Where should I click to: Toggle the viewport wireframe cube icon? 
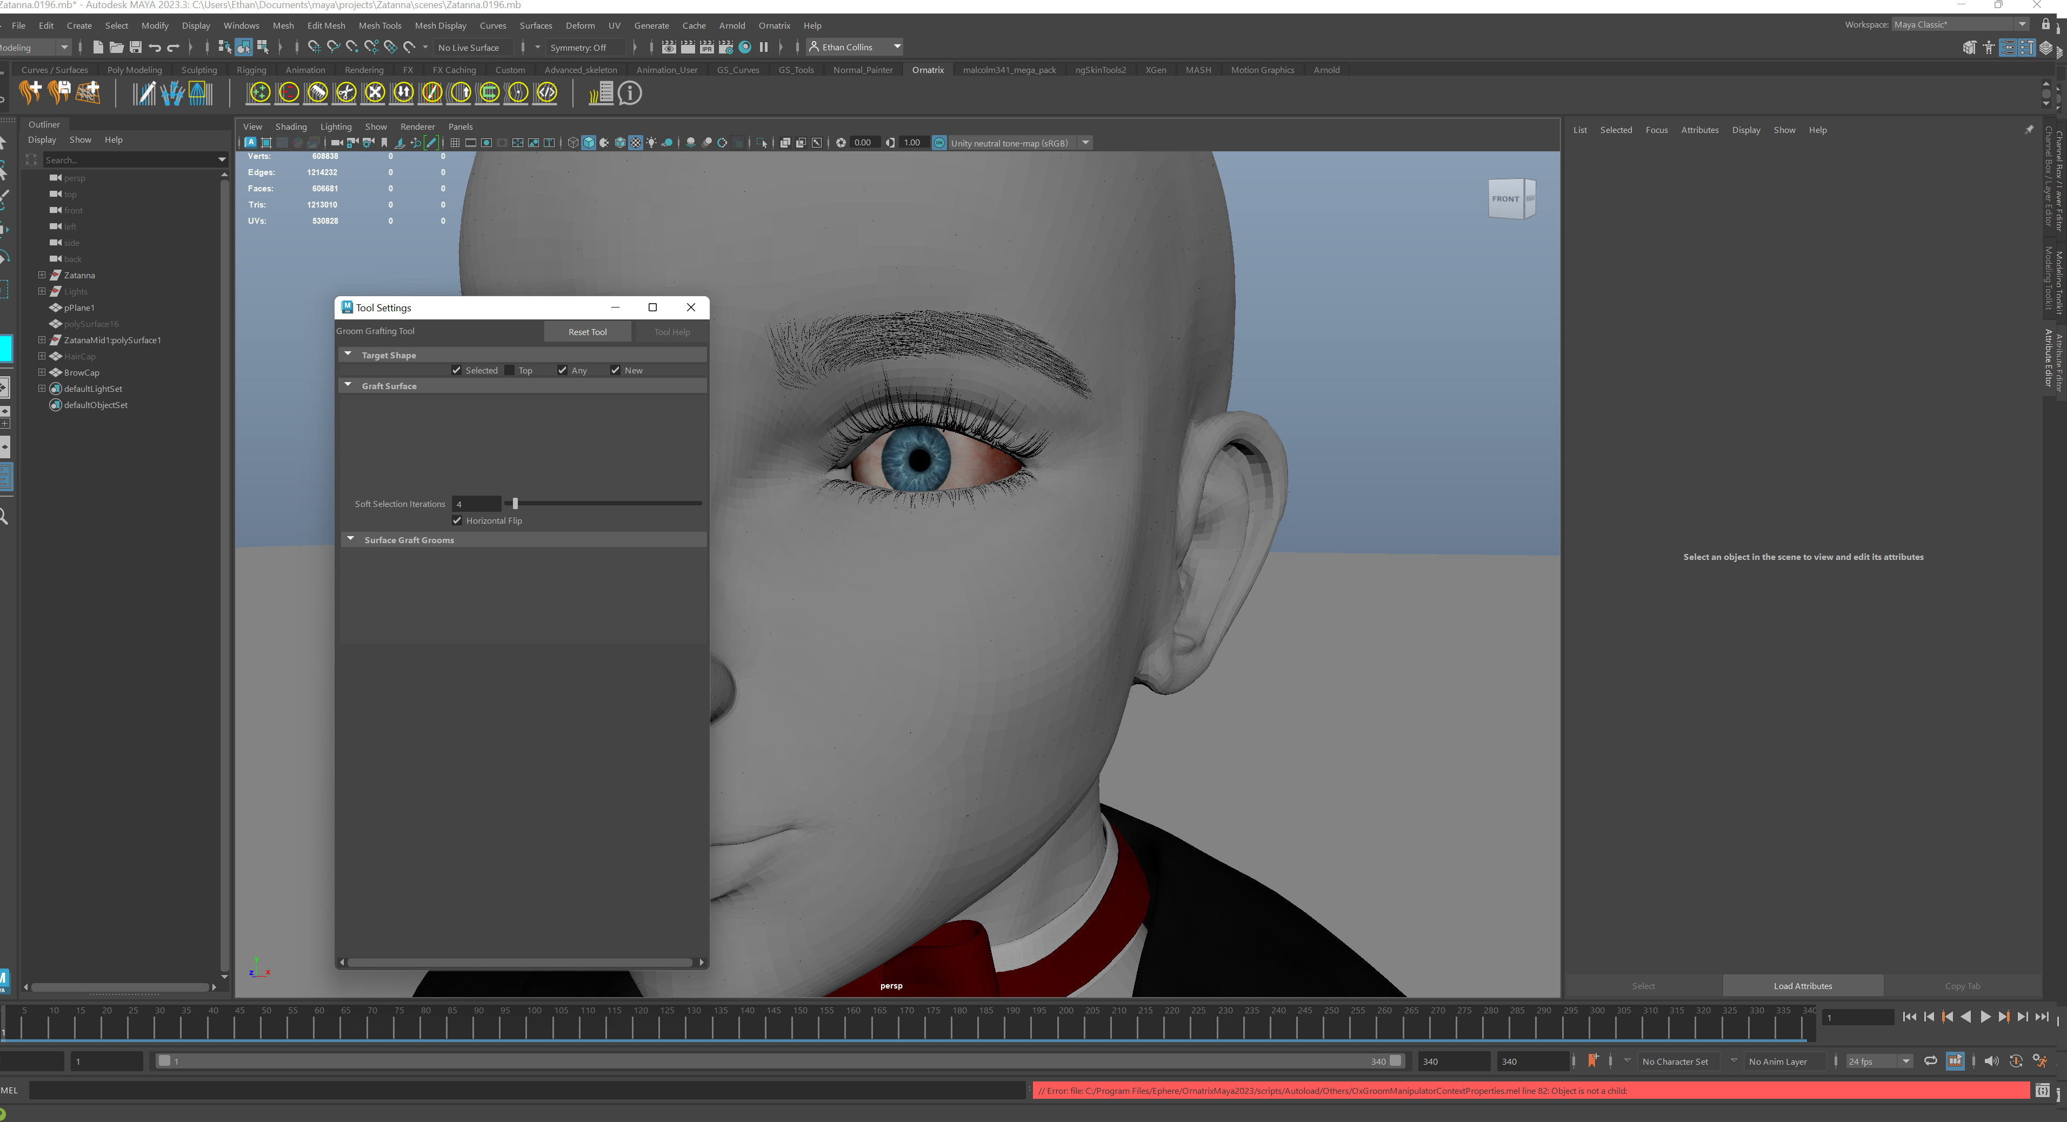(573, 143)
